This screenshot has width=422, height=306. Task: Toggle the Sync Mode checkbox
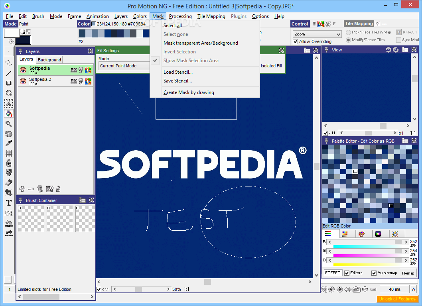(x=398, y=40)
